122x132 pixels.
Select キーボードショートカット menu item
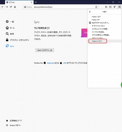(104, 26)
